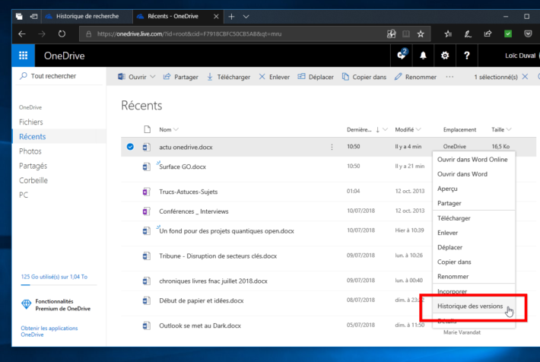The image size is (540, 362).
Task: Click the Word icon of Surface GO.docx
Action: pyautogui.click(x=146, y=167)
